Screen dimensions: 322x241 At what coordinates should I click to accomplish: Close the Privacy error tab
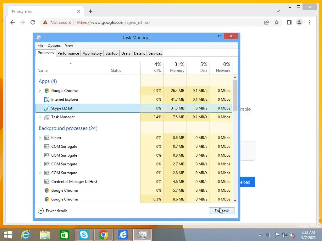78,11
